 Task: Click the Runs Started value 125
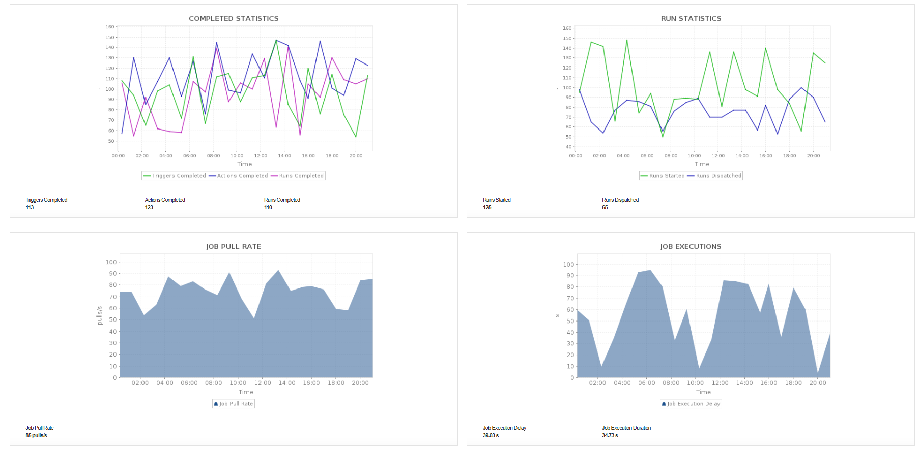487,207
